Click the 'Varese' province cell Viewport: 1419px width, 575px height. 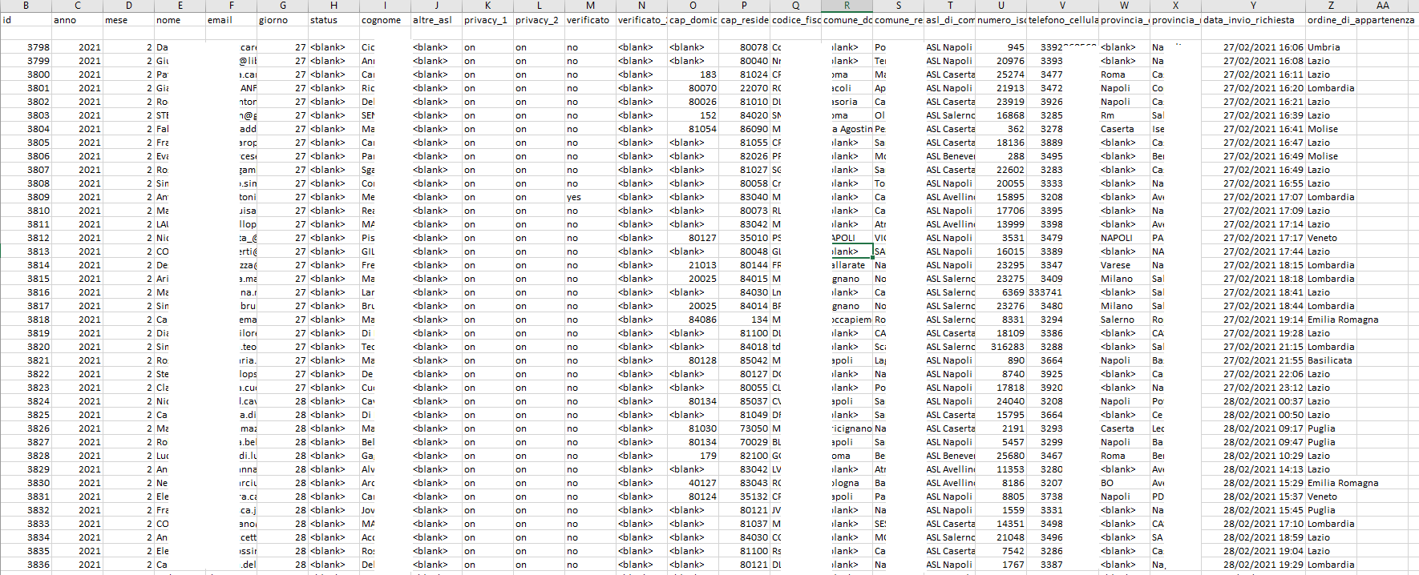pos(1115,265)
